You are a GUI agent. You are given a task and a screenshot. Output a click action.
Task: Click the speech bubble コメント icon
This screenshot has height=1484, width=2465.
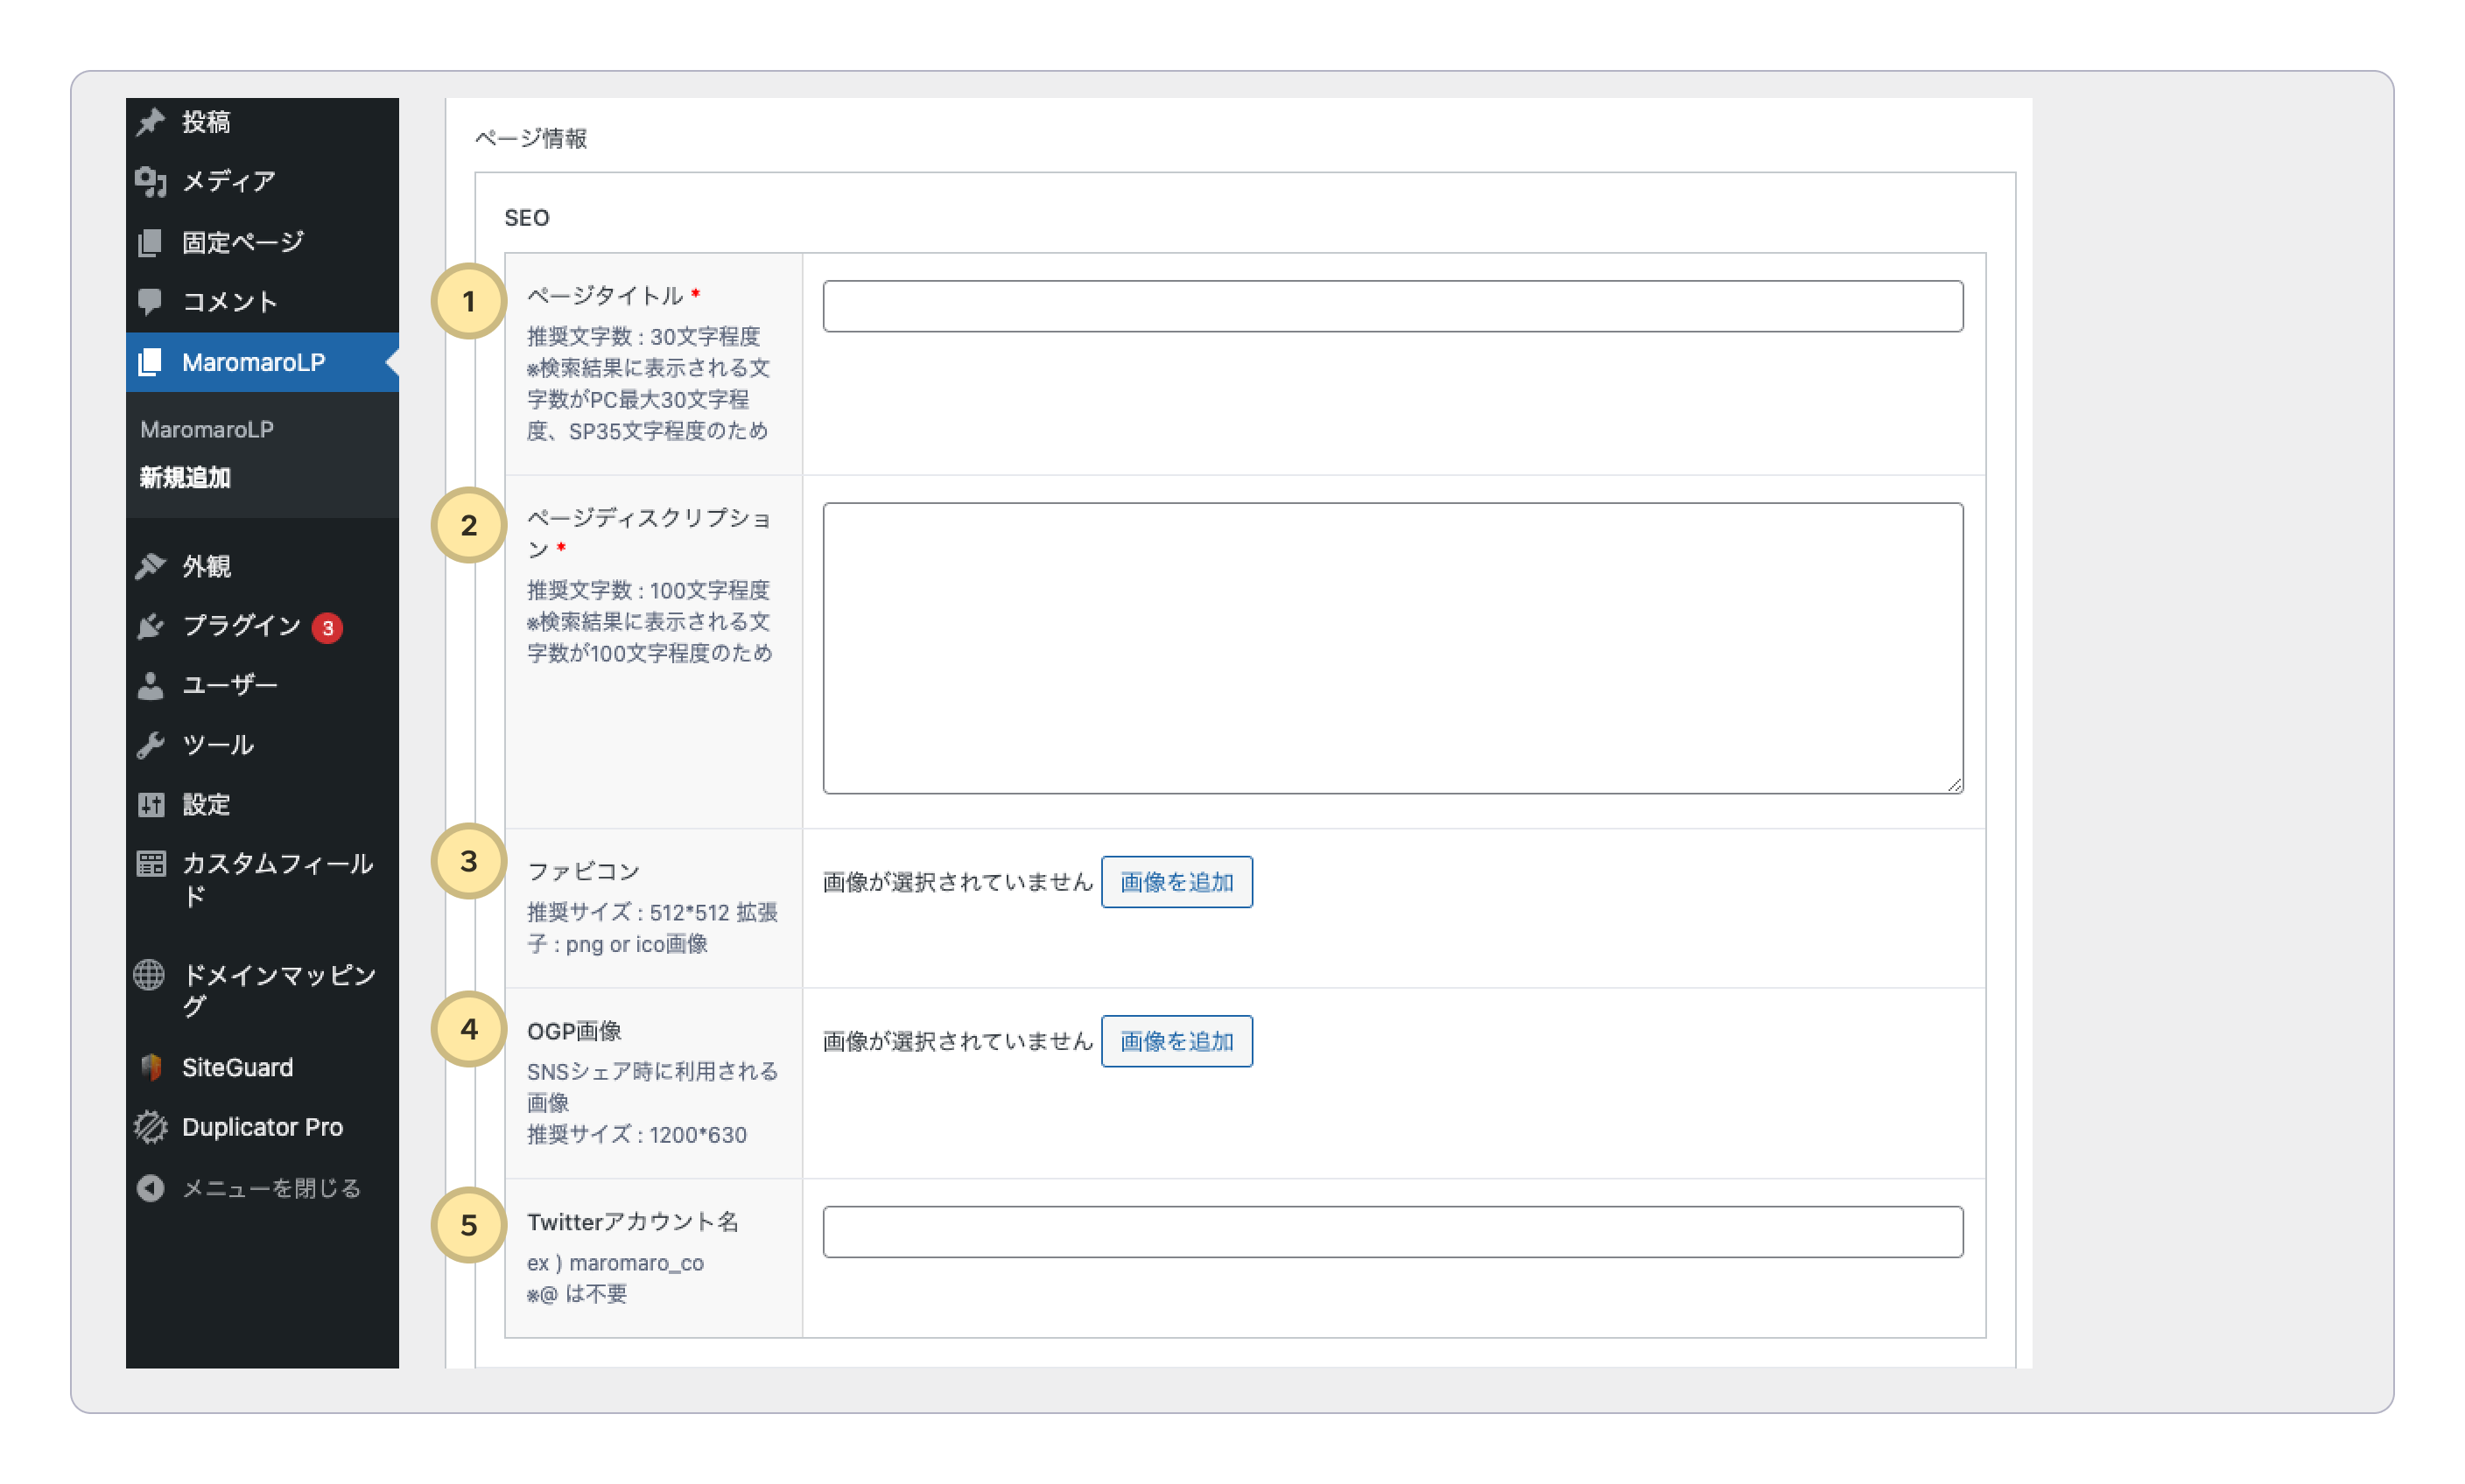coord(150,301)
